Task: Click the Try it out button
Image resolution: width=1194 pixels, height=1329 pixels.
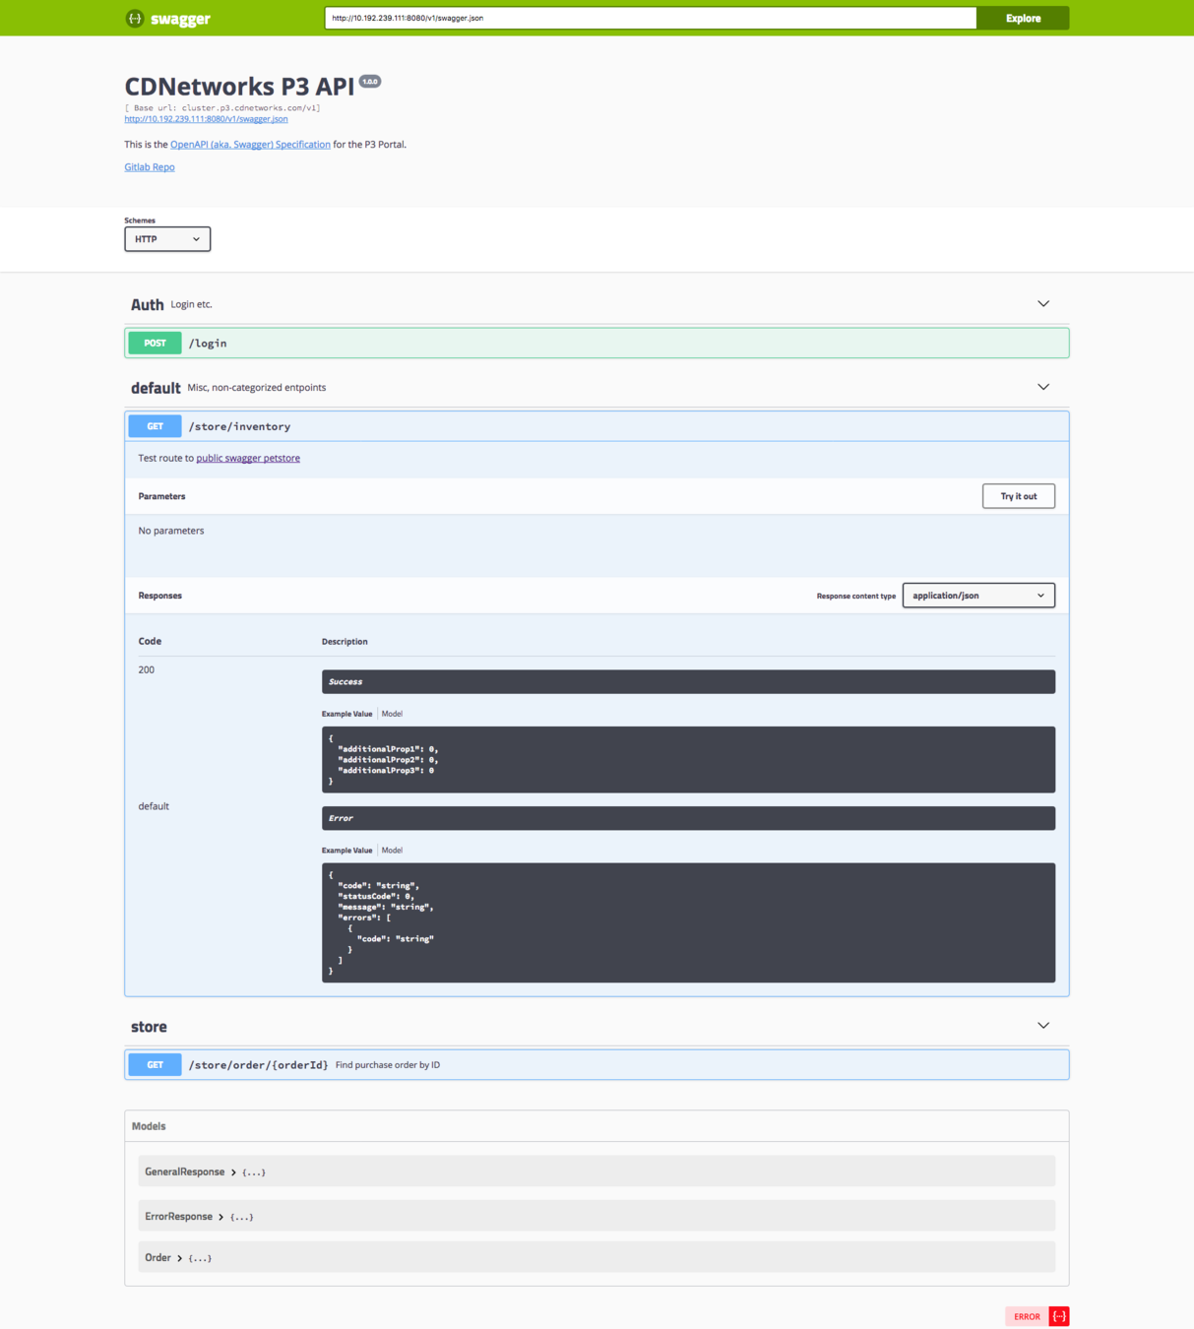Action: coord(1019,496)
